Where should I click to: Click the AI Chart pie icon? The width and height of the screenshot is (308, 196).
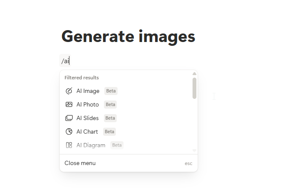coord(69,132)
